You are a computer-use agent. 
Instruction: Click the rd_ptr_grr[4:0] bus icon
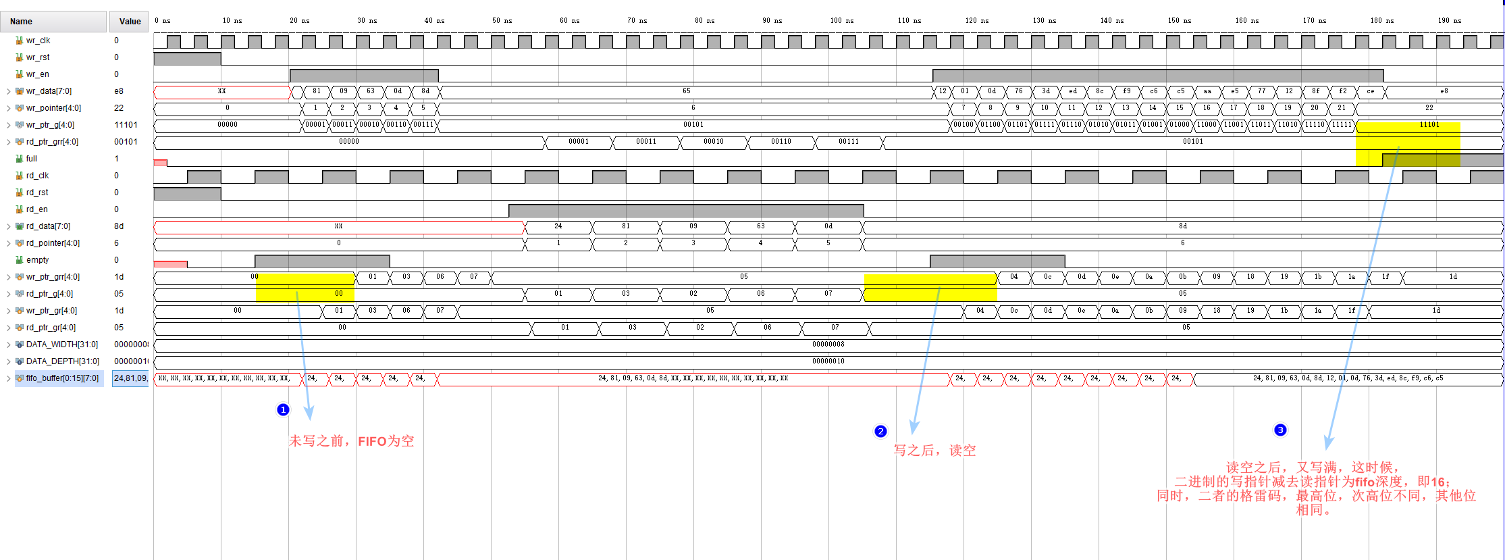(20, 142)
